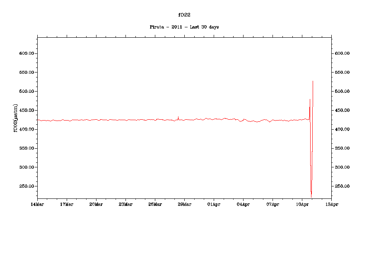This screenshot has width=369, height=261.
Task: Select the 20Mar date label
Action: (x=96, y=204)
